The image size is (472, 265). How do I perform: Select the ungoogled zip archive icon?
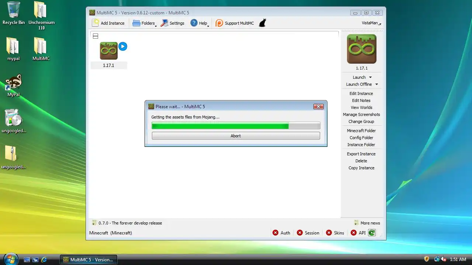(14, 157)
